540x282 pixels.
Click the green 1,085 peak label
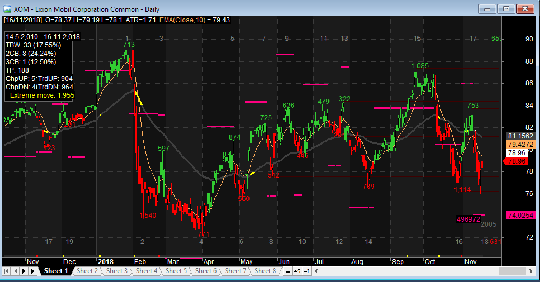click(420, 65)
